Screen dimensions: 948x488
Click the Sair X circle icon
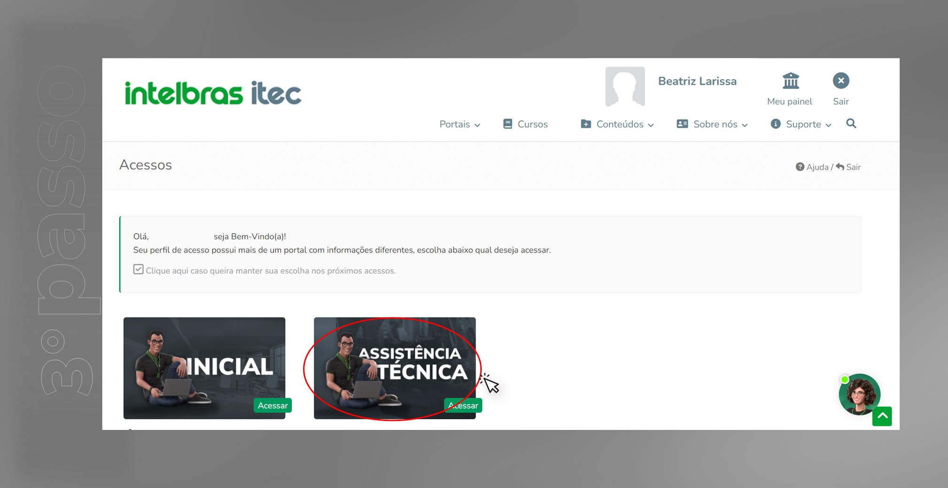(x=841, y=81)
